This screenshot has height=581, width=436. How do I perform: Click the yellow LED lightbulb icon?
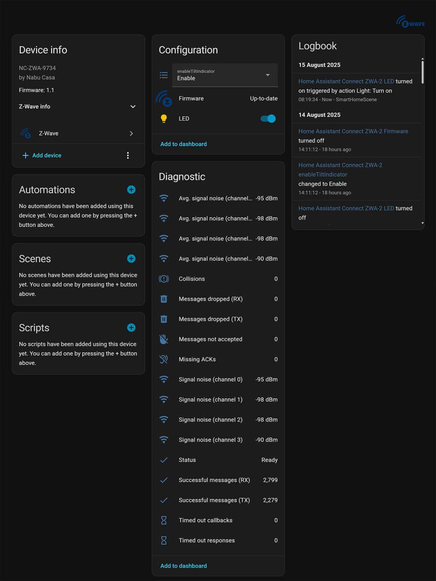click(x=163, y=118)
